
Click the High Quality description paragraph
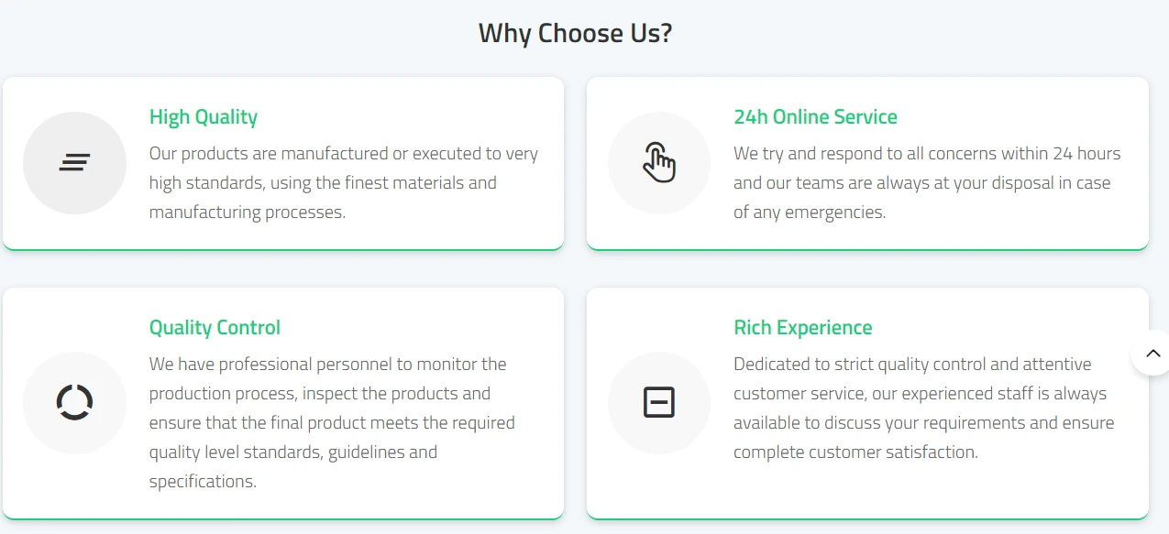click(x=345, y=183)
